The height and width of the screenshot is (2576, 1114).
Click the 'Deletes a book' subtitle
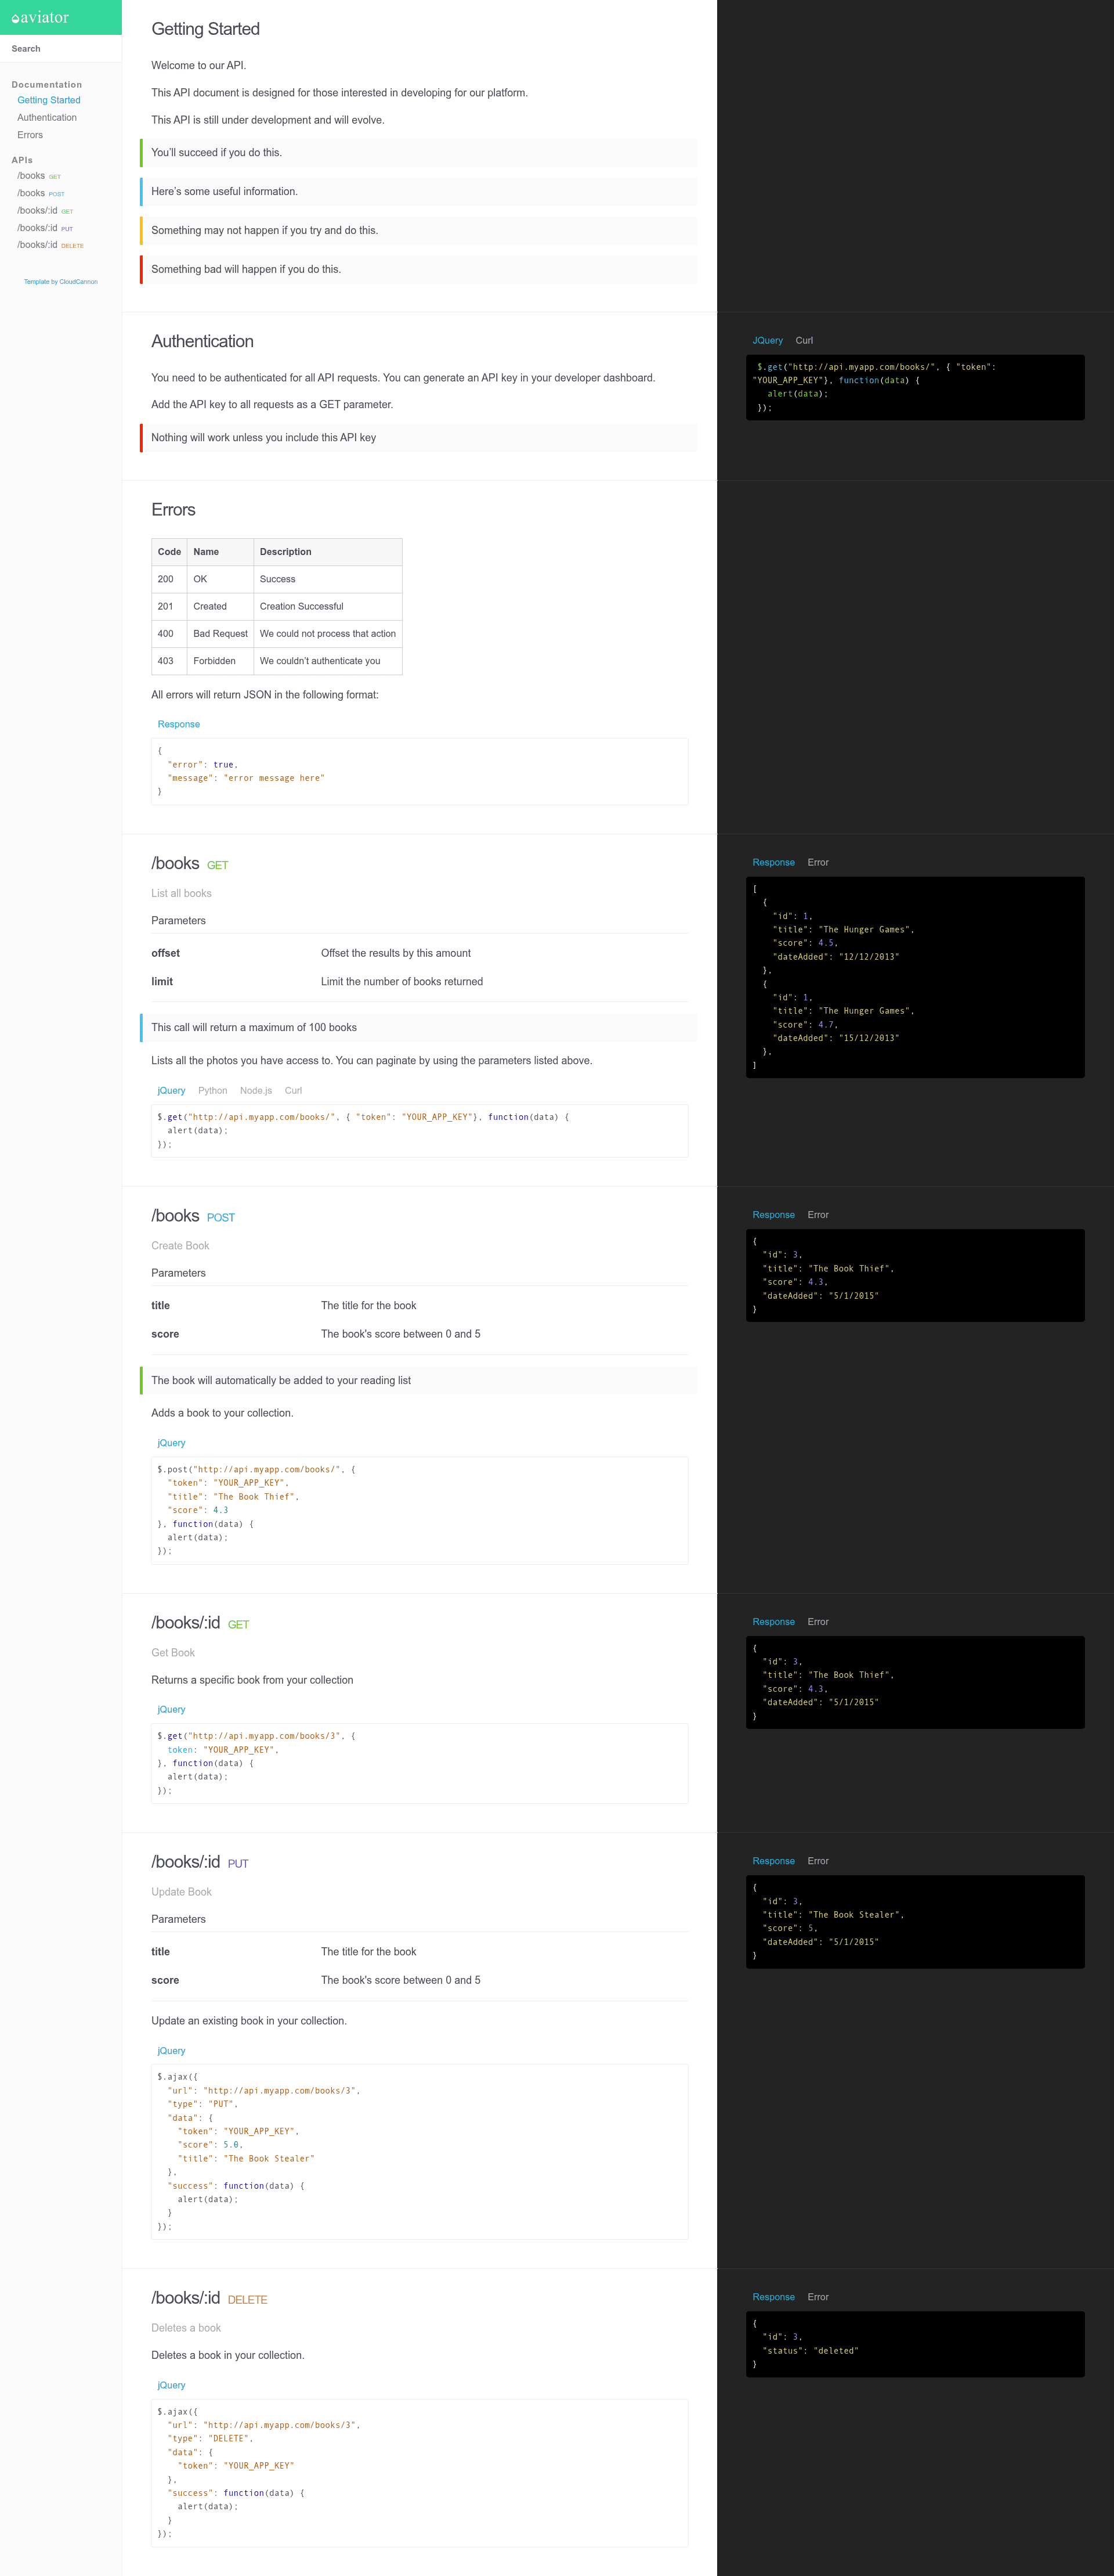pos(186,2328)
